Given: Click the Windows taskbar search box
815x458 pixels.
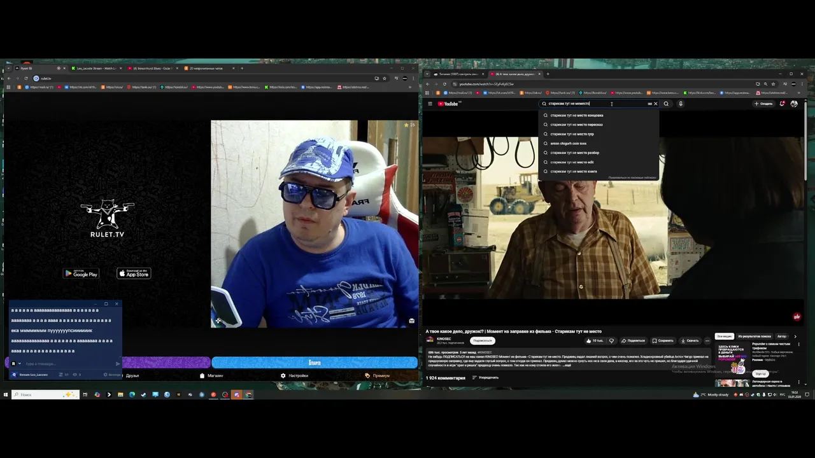Looking at the screenshot, I should 45,394.
